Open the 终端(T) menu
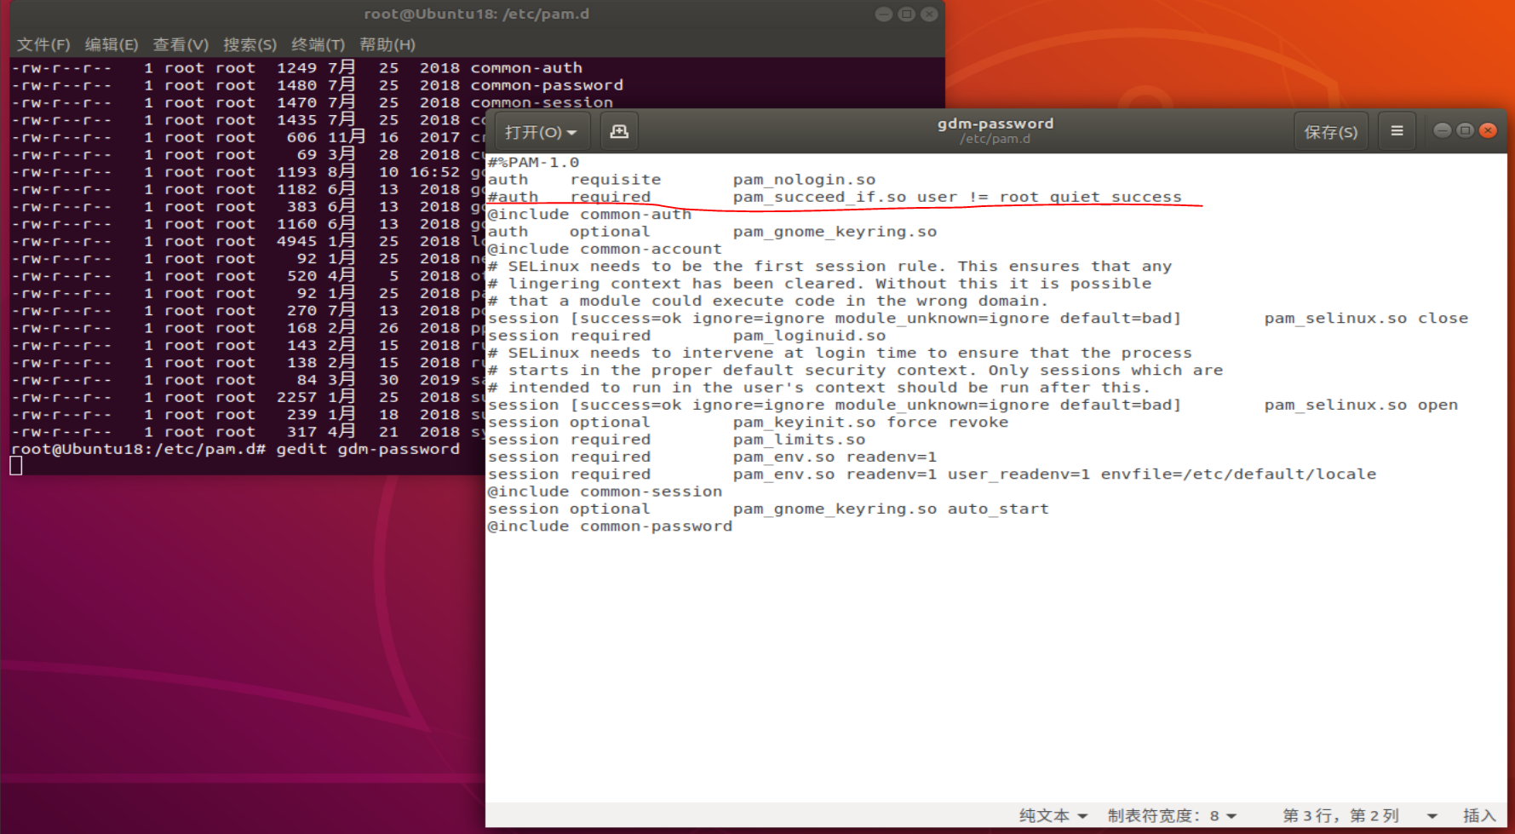This screenshot has width=1515, height=834. pos(317,44)
